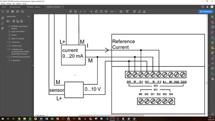The width and height of the screenshot is (215, 121).
Task: Find the current bookmark icon
Action: tap(21, 21)
